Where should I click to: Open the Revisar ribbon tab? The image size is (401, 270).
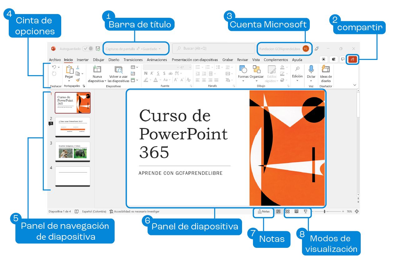click(243, 60)
